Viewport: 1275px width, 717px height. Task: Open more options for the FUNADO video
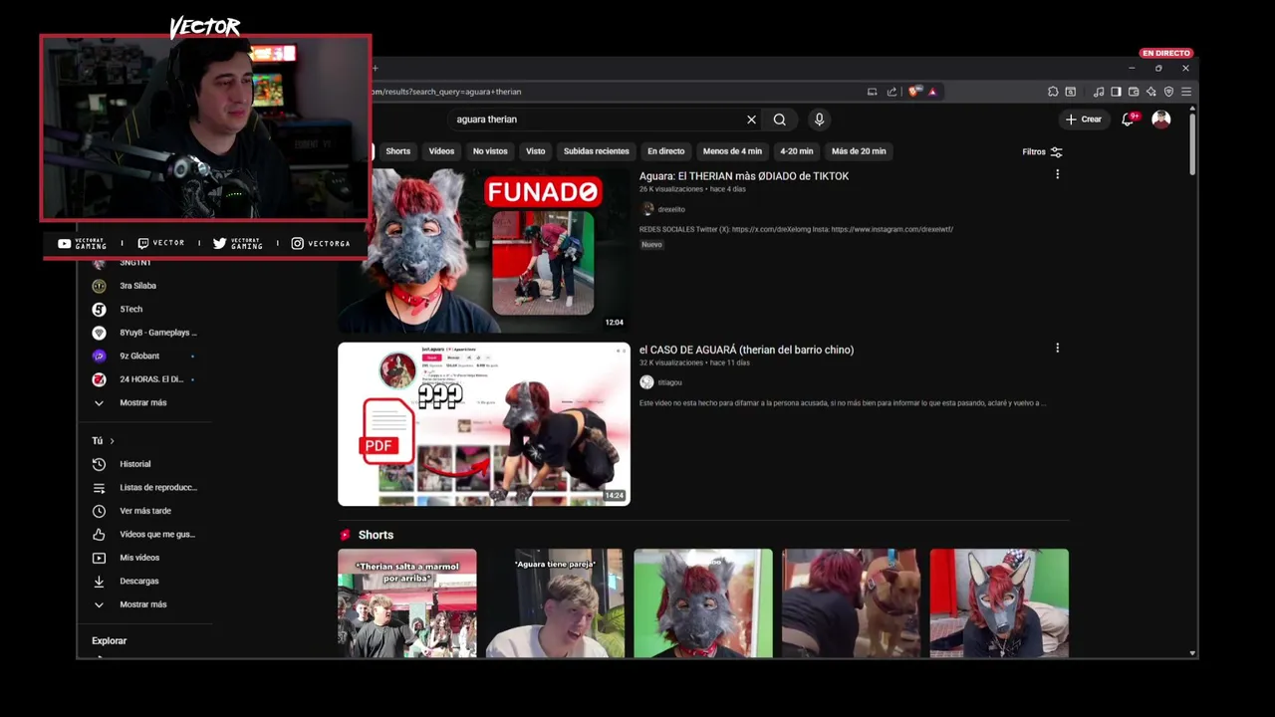[x=1057, y=174]
